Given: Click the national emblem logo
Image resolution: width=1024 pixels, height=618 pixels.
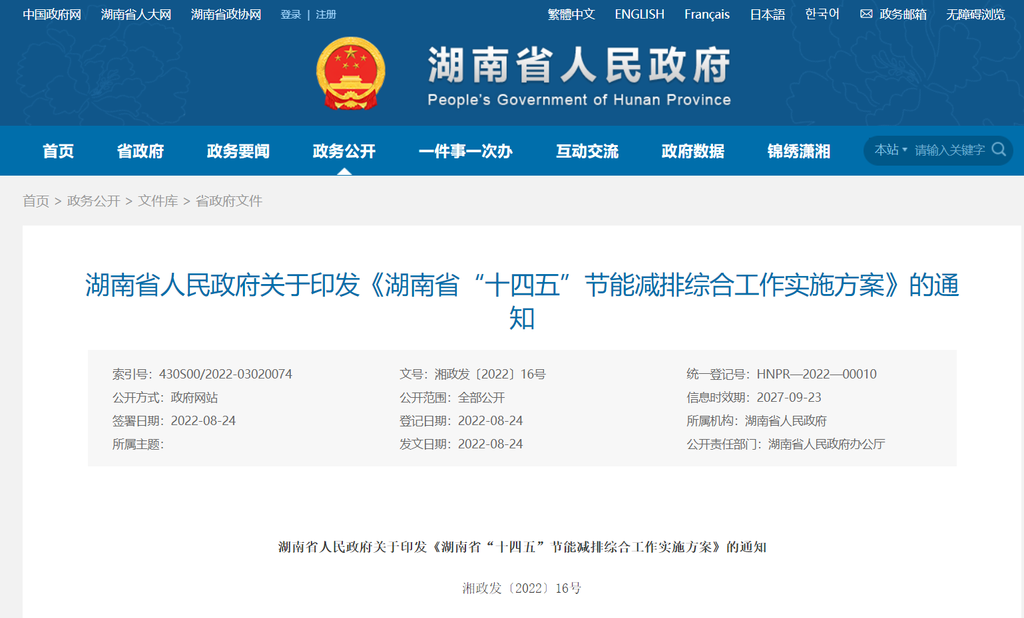Looking at the screenshot, I should tap(350, 74).
